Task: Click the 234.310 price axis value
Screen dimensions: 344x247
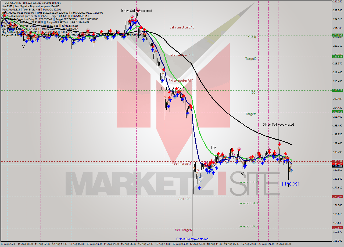Action: 338,19
